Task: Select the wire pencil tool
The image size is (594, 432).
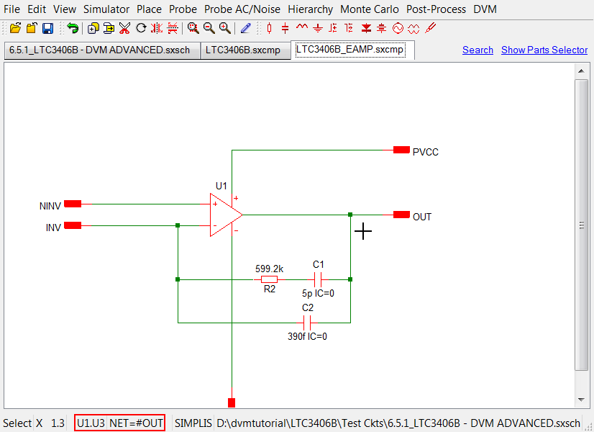Action: tap(246, 28)
